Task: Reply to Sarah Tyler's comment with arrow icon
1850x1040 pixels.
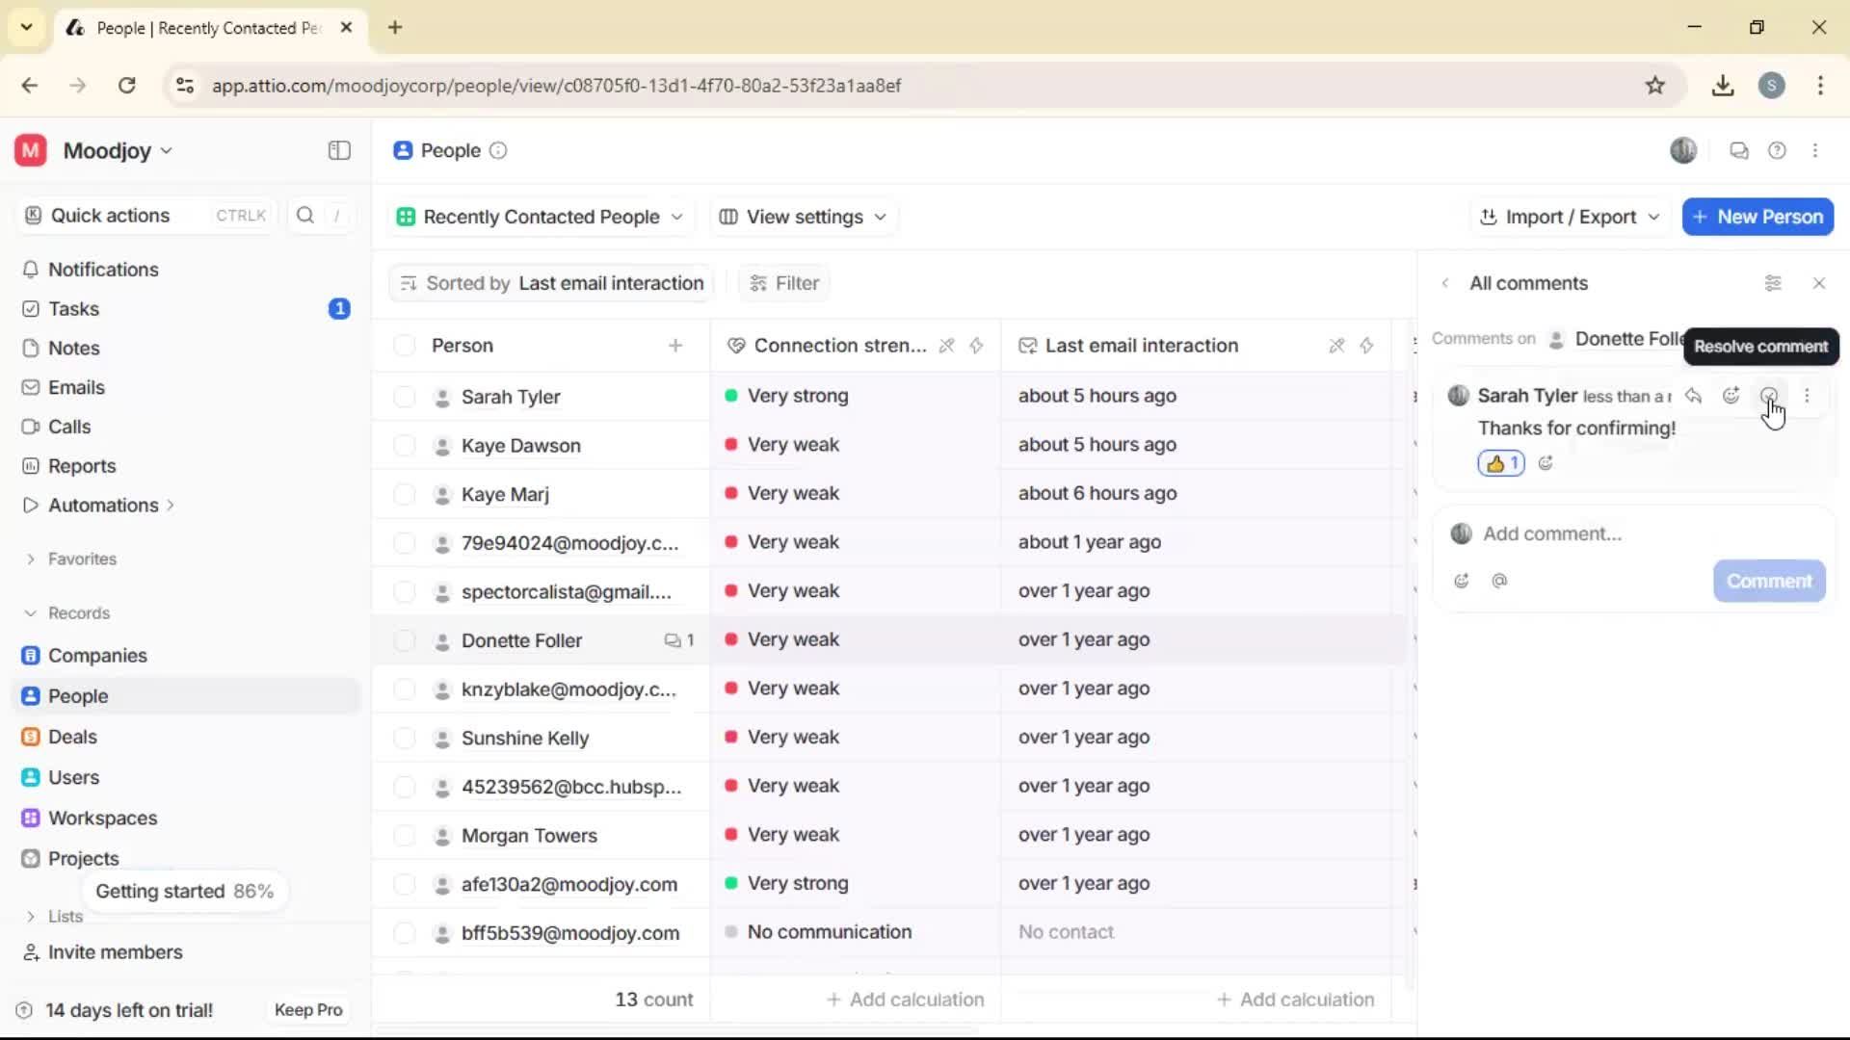Action: [1693, 395]
